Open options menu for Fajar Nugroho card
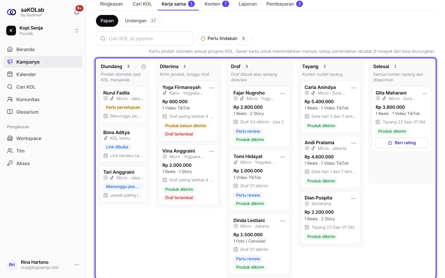 point(283,93)
